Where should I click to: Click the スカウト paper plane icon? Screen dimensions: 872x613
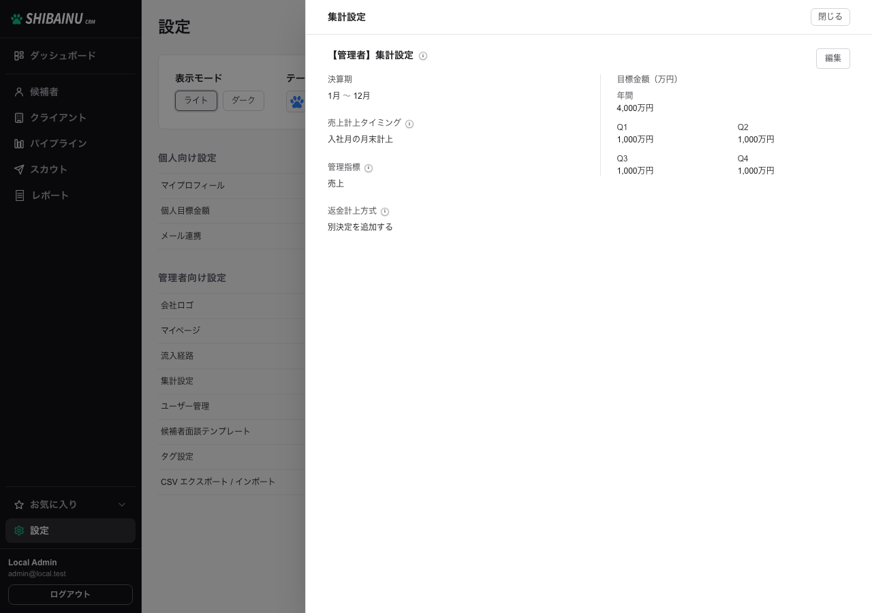[x=19, y=170]
